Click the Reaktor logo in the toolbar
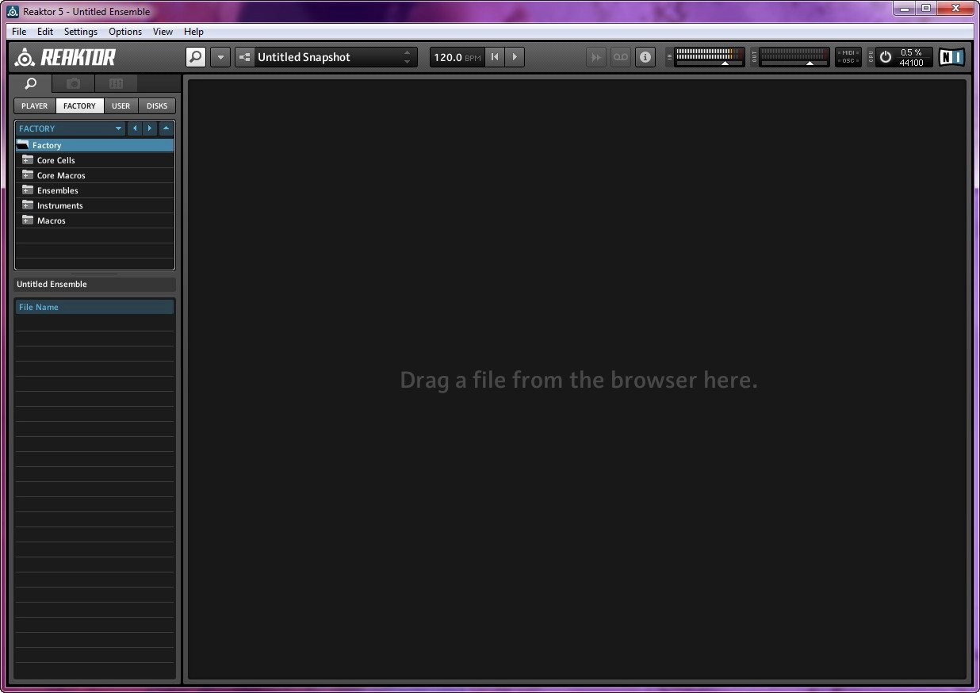 point(66,57)
